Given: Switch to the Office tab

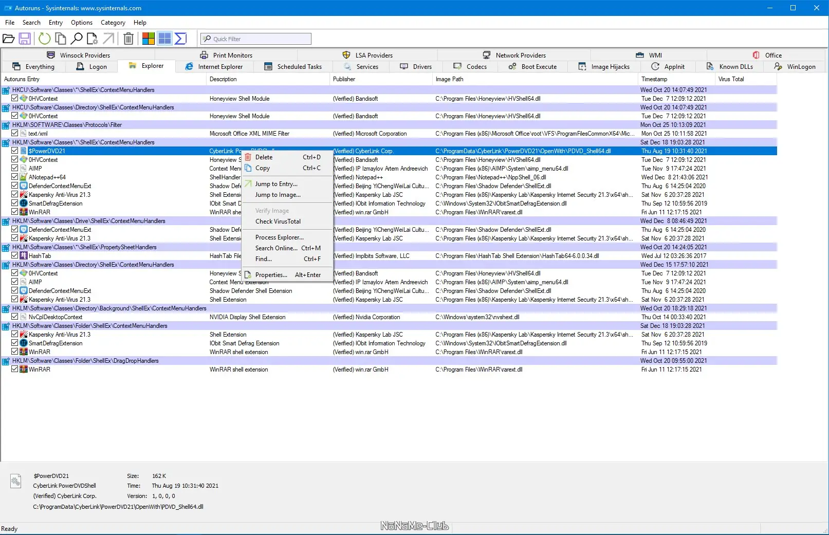Looking at the screenshot, I should (x=767, y=56).
